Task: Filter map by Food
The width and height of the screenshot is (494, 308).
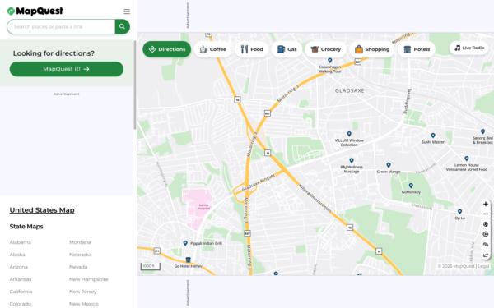Action: coord(251,49)
